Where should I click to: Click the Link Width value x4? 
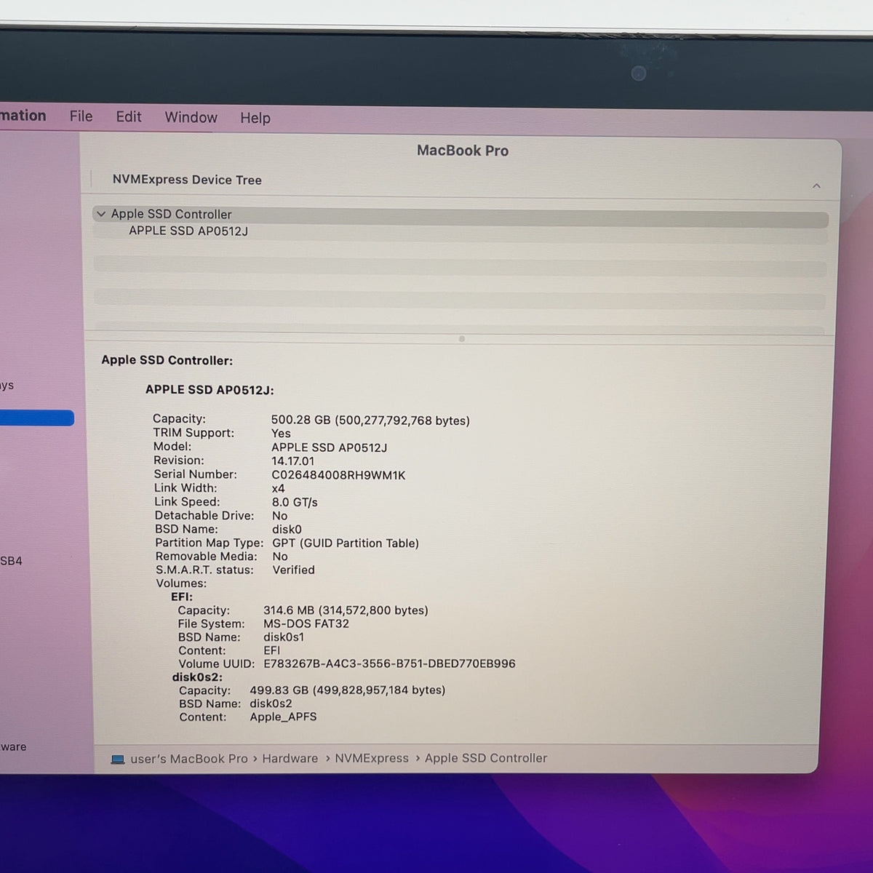pos(278,488)
